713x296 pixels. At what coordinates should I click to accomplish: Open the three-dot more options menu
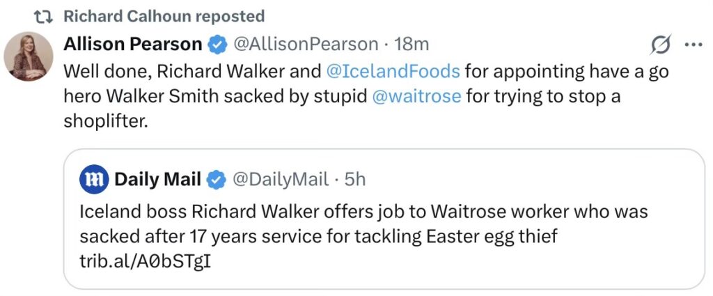click(694, 45)
